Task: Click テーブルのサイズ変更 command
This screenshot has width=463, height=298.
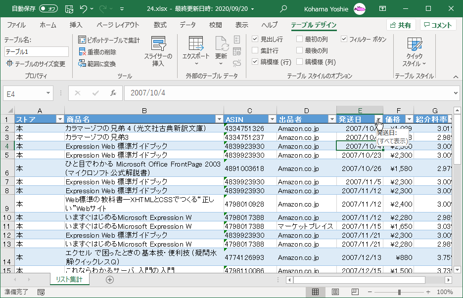Action: coord(36,64)
